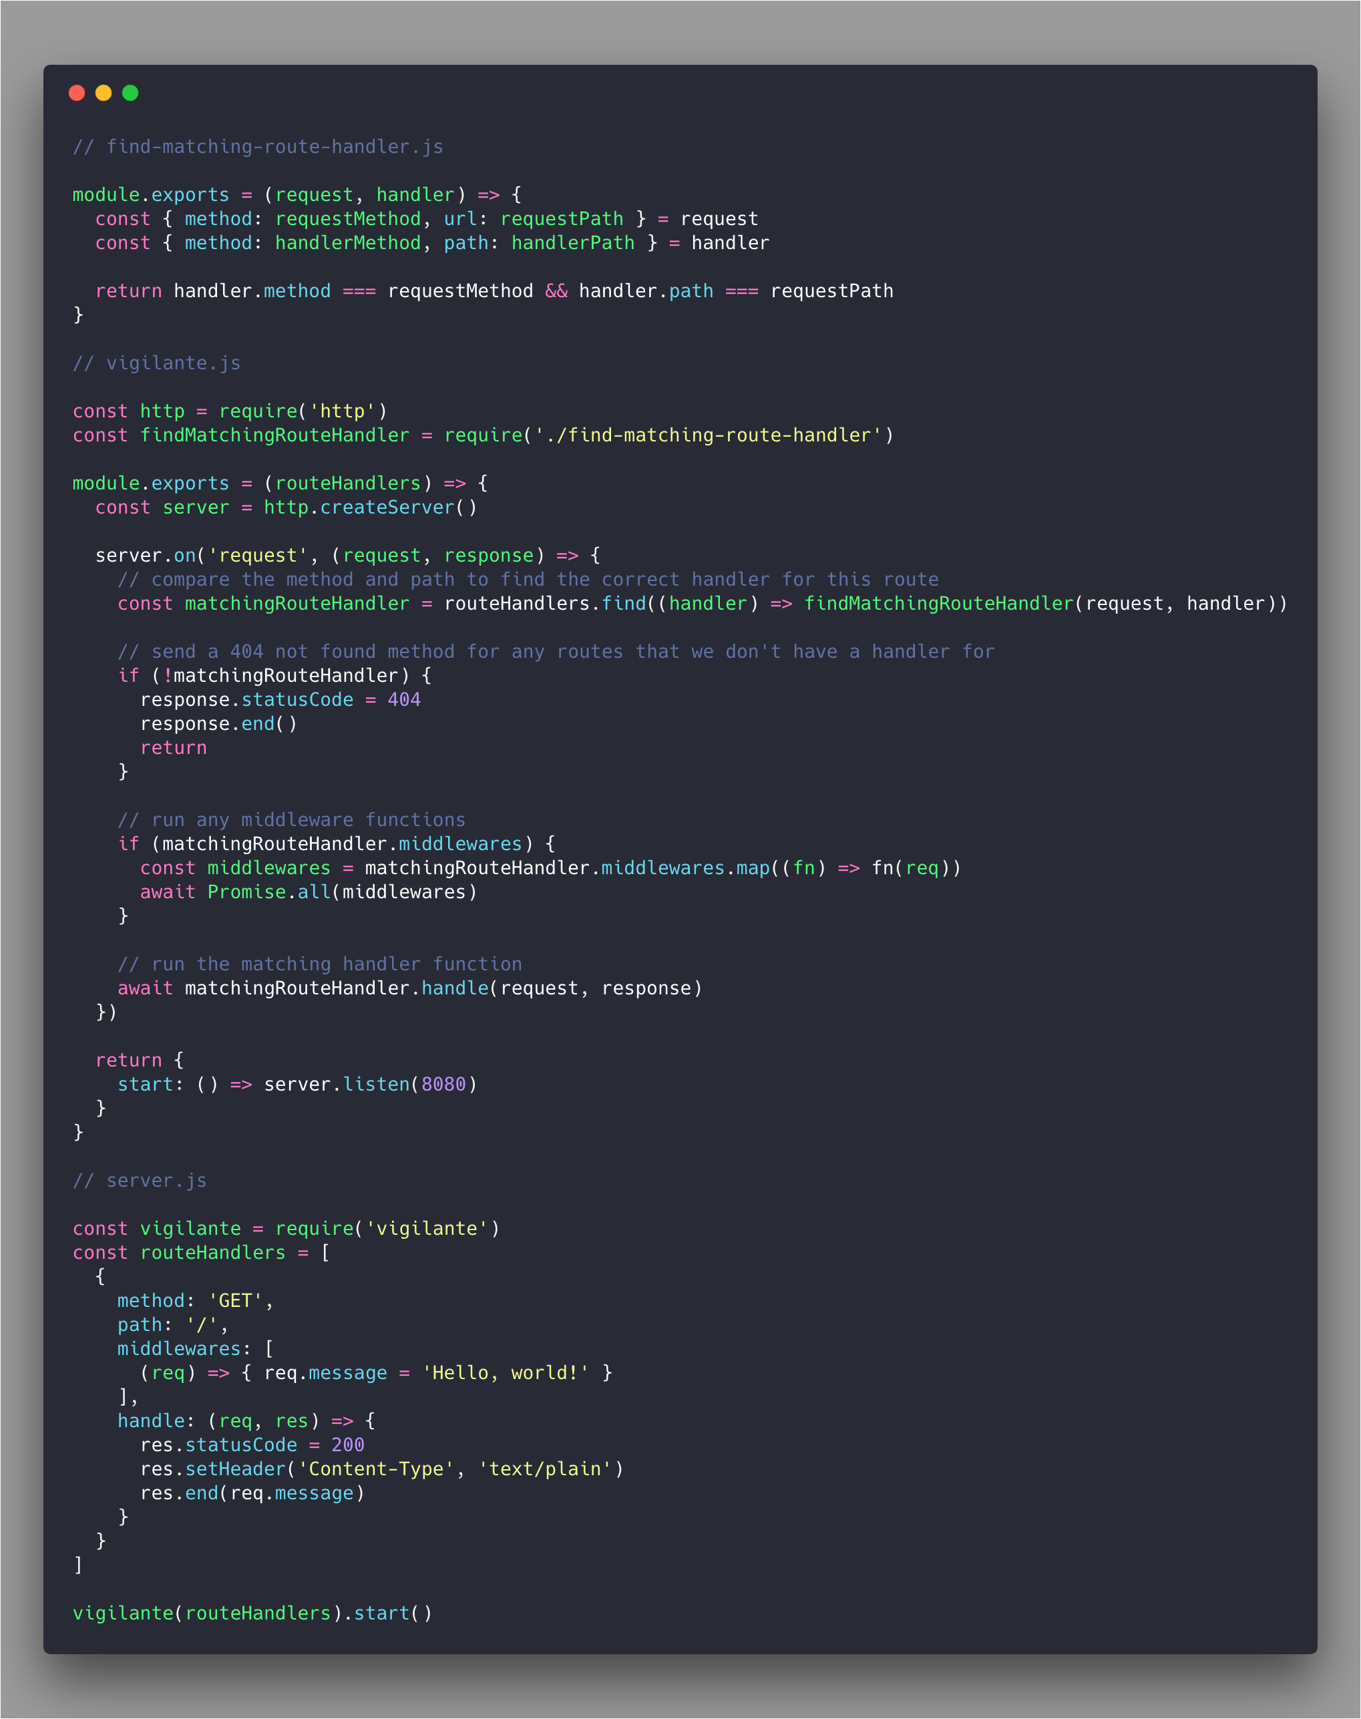Click 'requestMethod' in the first destructuring line
This screenshot has height=1719, width=1361.
click(348, 218)
